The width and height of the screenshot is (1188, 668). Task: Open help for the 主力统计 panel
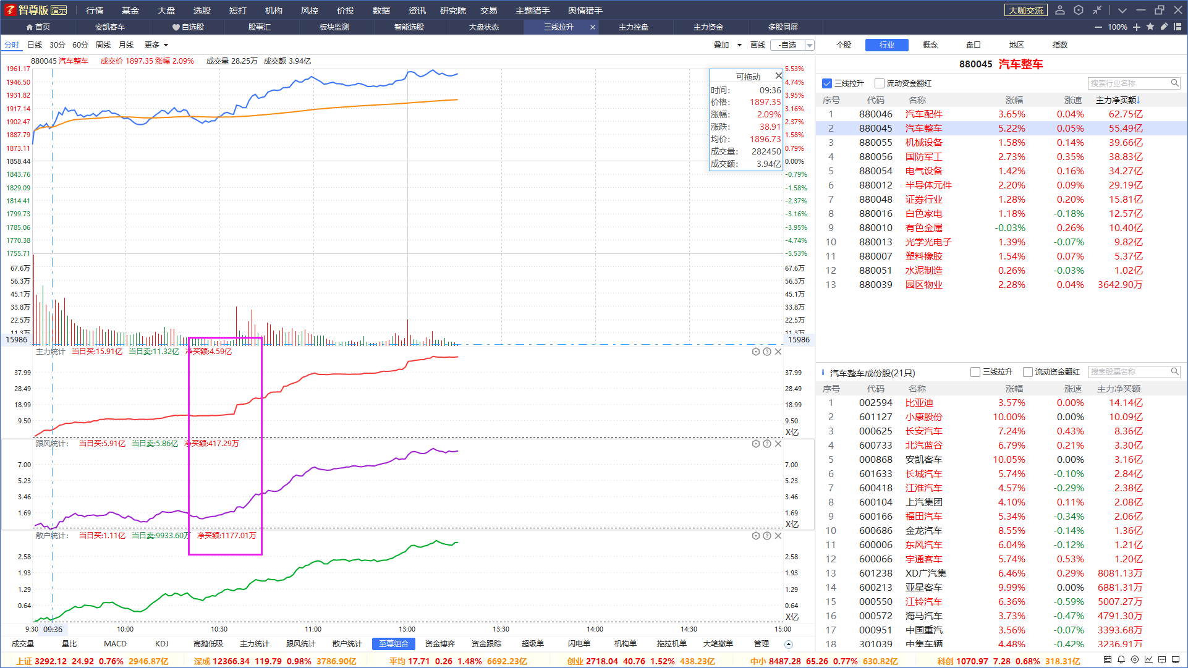tap(767, 352)
